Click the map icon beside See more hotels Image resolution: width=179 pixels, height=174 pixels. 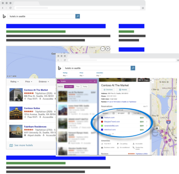click(11, 145)
